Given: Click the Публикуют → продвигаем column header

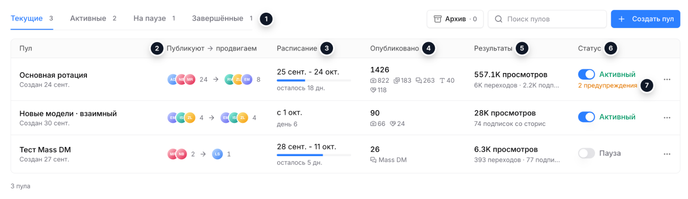Looking at the screenshot, I should pyautogui.click(x=211, y=48).
